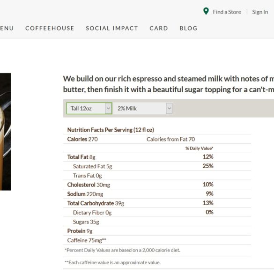The width and height of the screenshot is (274, 274).
Task: Click the milk dropdown chevron arrow
Action: 169,108
